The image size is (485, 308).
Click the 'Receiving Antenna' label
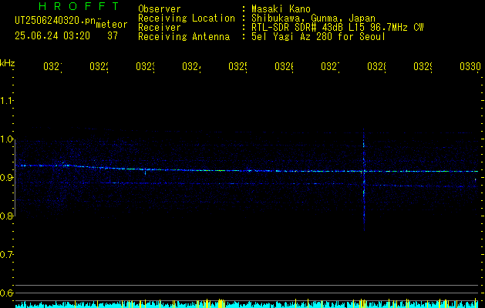click(x=184, y=37)
